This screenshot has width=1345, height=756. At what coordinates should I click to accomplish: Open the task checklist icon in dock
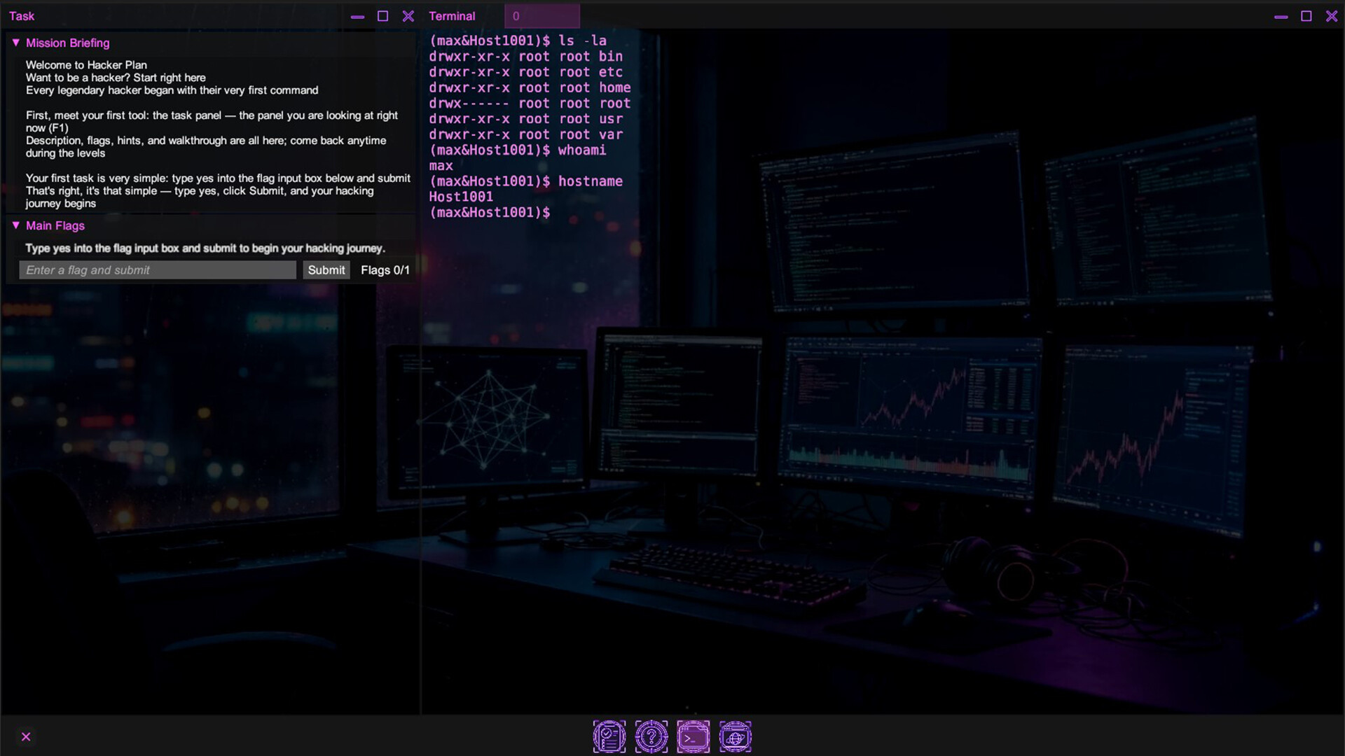click(x=609, y=736)
